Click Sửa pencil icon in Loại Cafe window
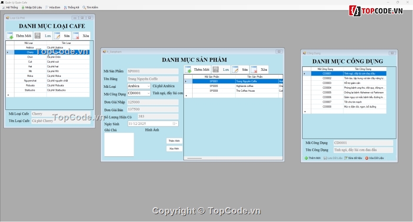Screen dimensions: 413x222 57,36
